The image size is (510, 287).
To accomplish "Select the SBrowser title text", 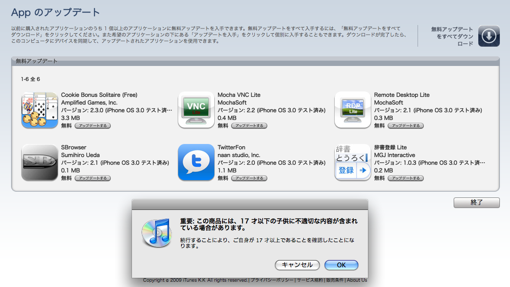I will pos(74,147).
